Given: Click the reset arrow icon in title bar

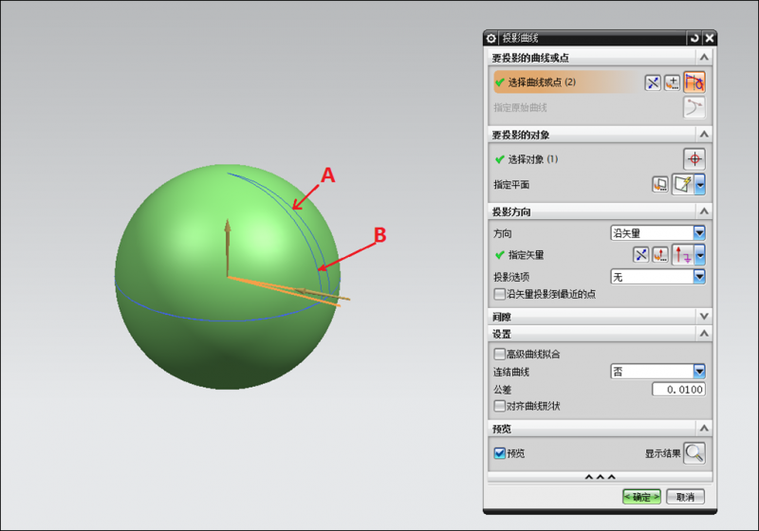Looking at the screenshot, I should coord(694,38).
